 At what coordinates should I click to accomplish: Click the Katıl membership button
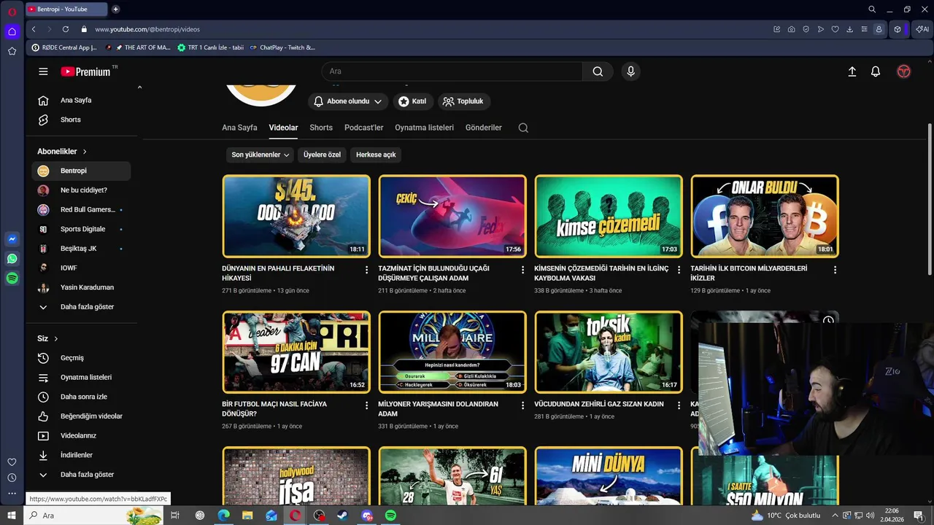[x=414, y=101]
